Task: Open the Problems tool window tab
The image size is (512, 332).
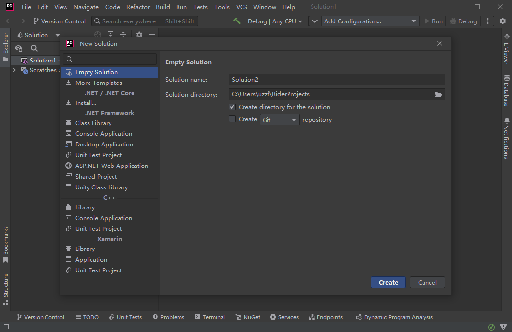Action: click(169, 317)
